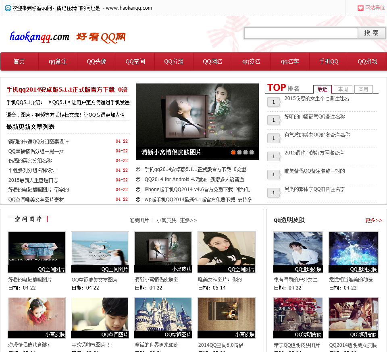Open the 网站导航 site navigation link
This screenshot has height=352, width=387.
375,8
